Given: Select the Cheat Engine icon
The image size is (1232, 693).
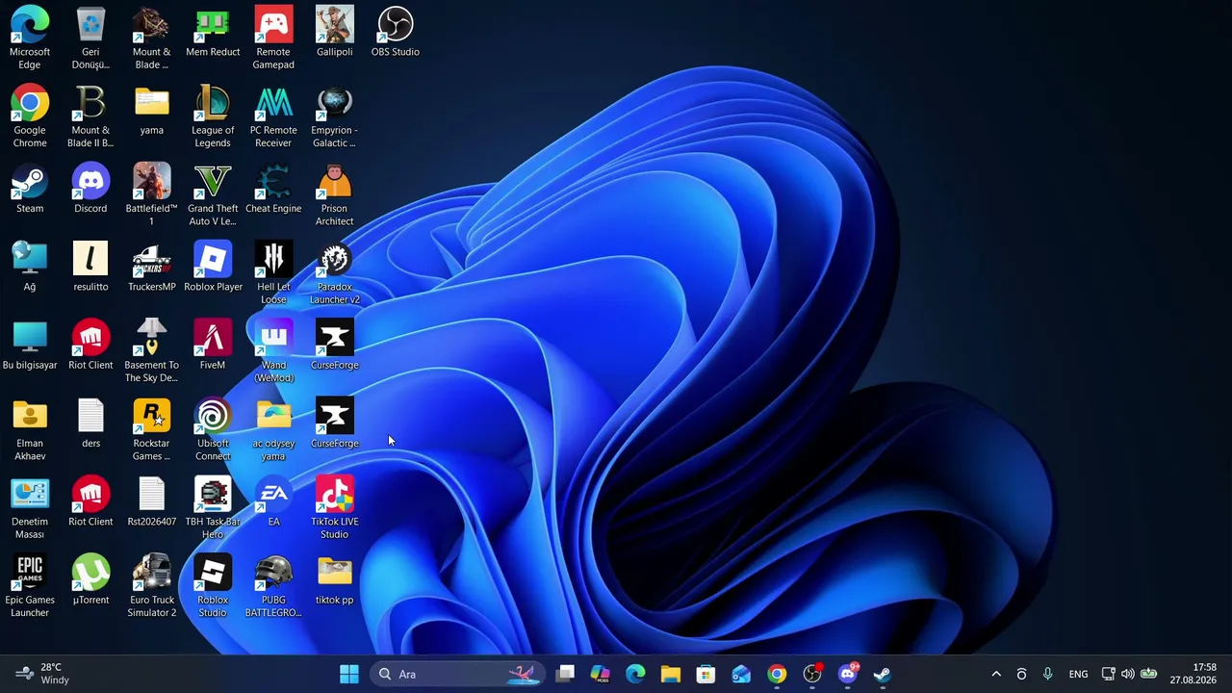Looking at the screenshot, I should [x=273, y=189].
